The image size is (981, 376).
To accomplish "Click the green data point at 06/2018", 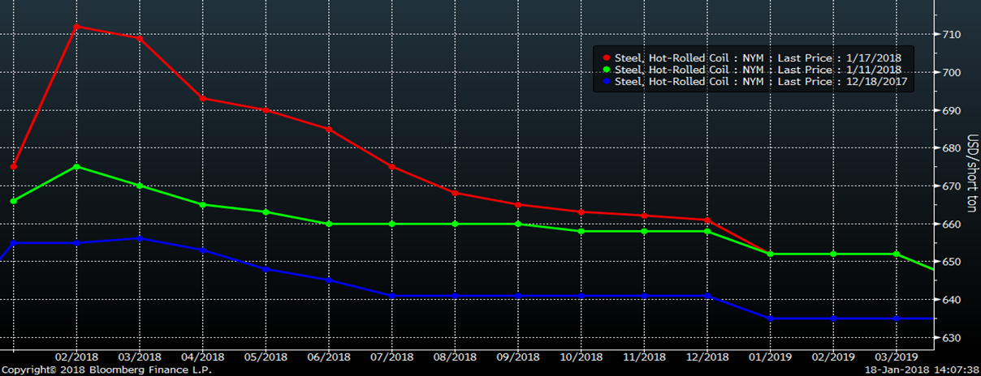I will [329, 224].
